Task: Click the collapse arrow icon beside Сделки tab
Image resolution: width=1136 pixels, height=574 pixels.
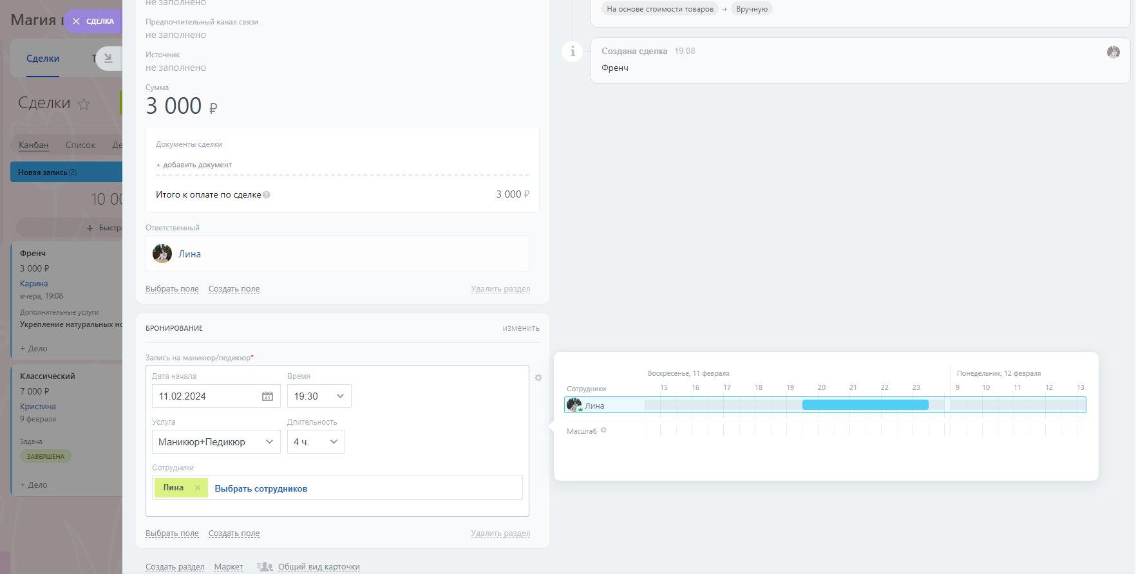Action: 108,59
